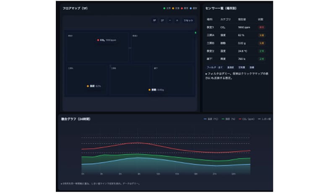The width and height of the screenshot is (330, 193).
Task: Filter sensor list by 振動
Action: coord(251,67)
